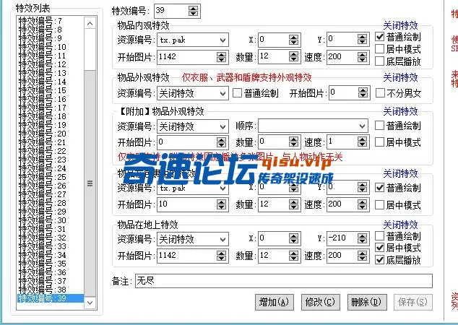Open 资源编号 dropdown in 物品在地上特效

tap(223, 240)
